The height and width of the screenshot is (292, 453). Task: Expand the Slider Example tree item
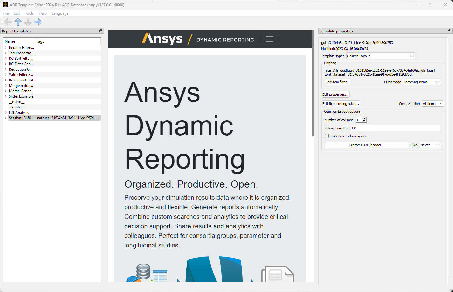(6, 96)
